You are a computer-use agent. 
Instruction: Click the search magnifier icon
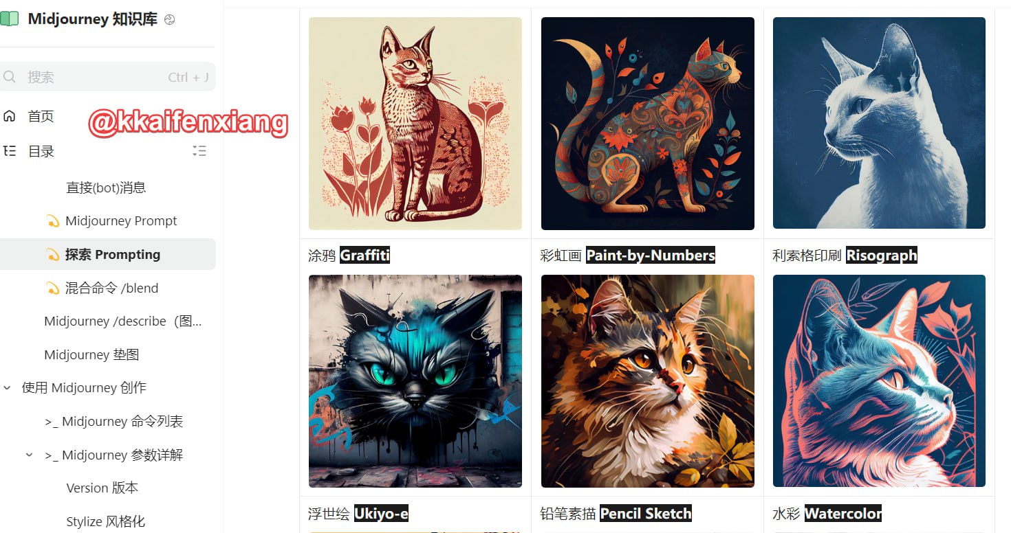(x=10, y=77)
